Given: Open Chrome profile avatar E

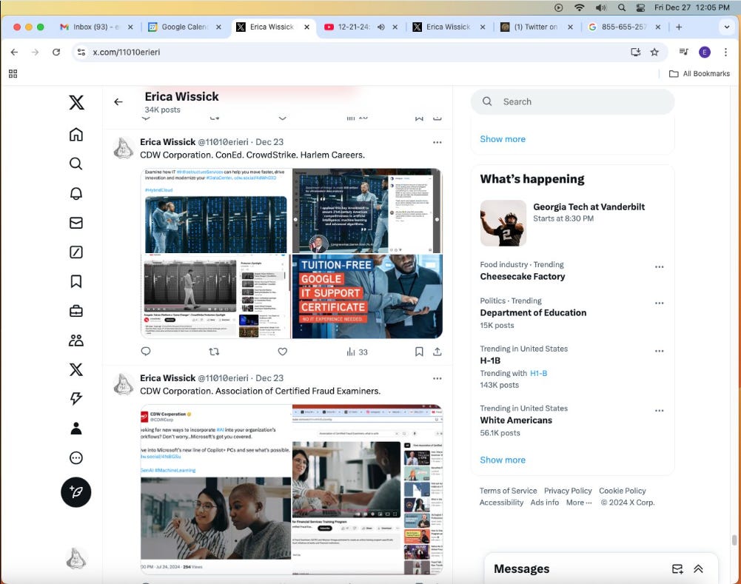Looking at the screenshot, I should point(704,52).
